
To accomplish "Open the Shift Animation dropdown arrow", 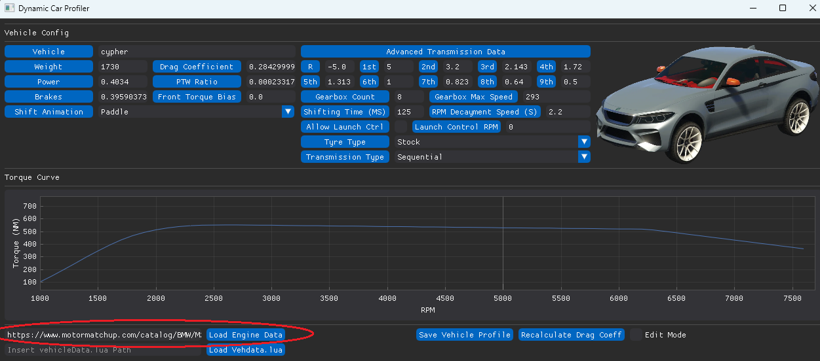I will click(288, 112).
